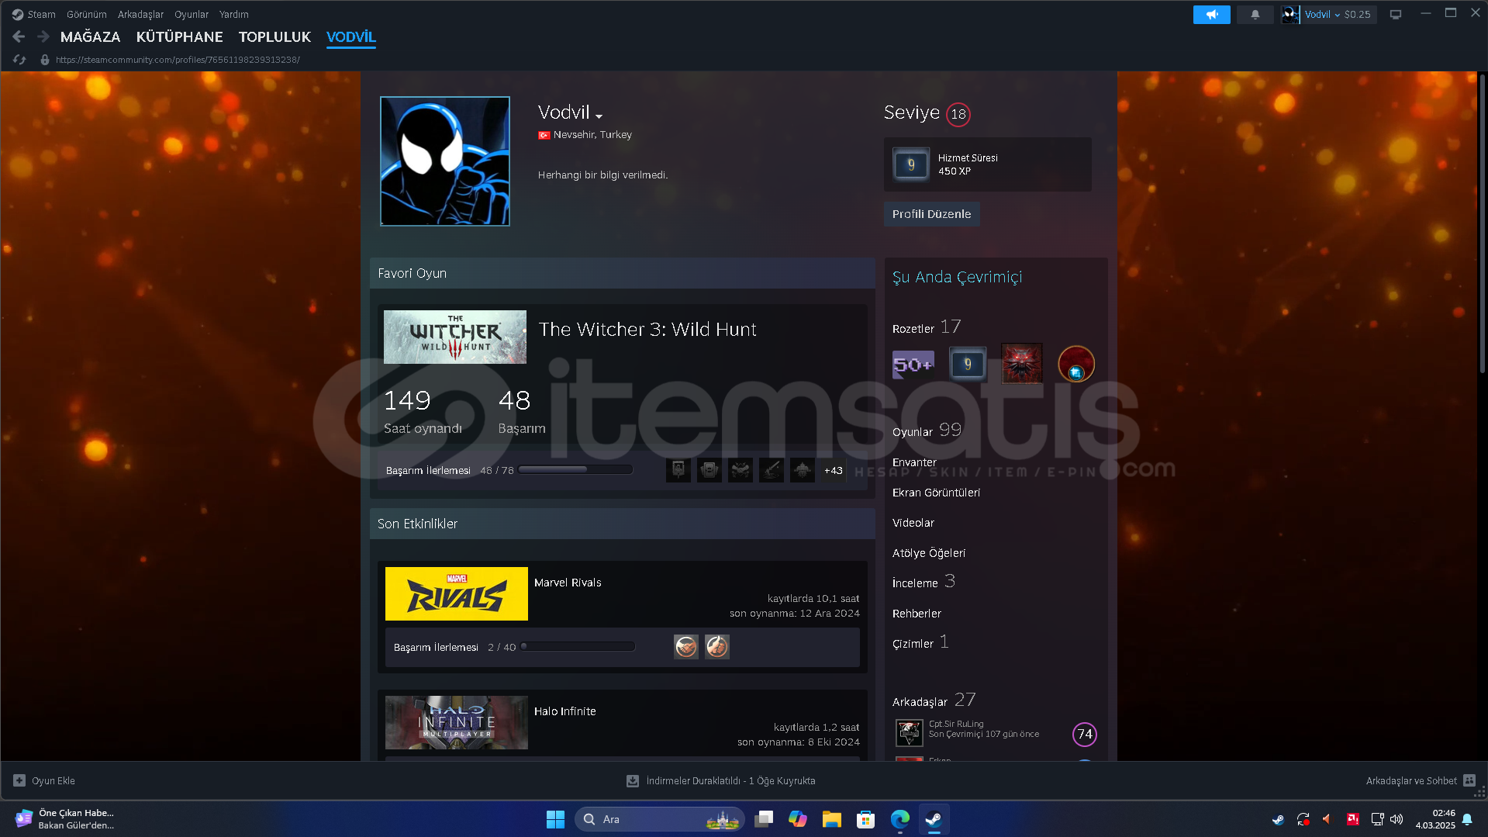Click the Witcher 3 achievement progress bar
Screen dimensions: 1488x837
coord(576,470)
